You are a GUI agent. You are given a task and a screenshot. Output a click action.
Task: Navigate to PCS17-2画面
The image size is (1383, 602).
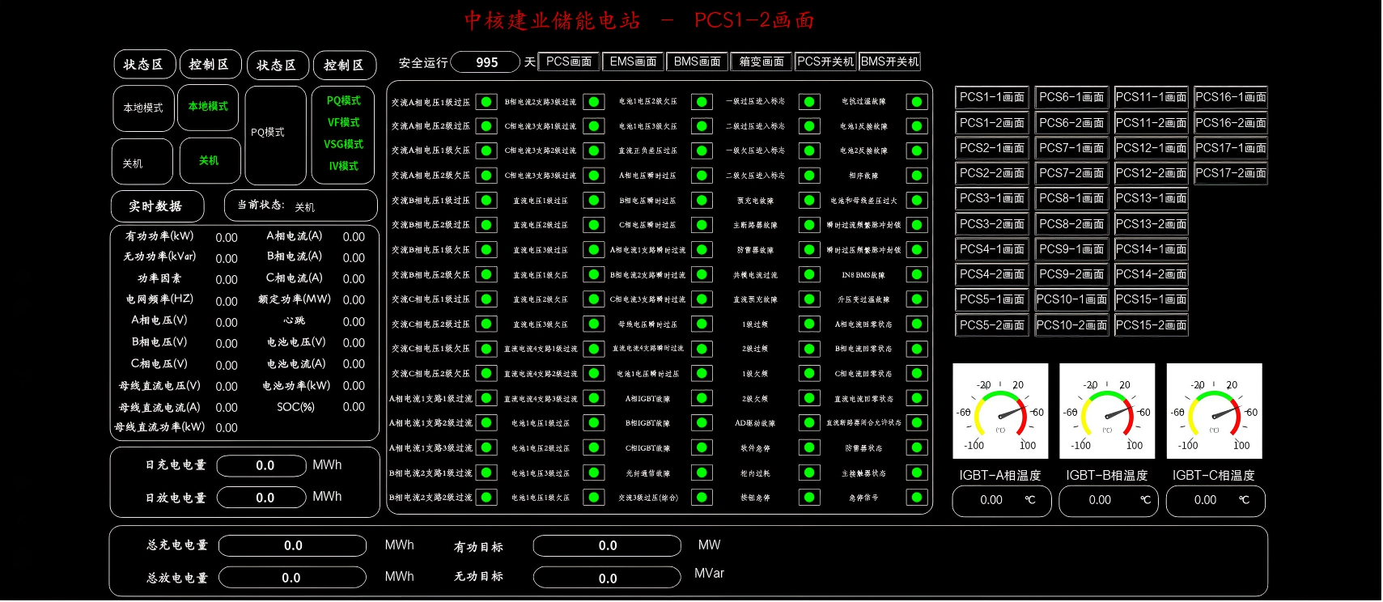tap(1231, 173)
